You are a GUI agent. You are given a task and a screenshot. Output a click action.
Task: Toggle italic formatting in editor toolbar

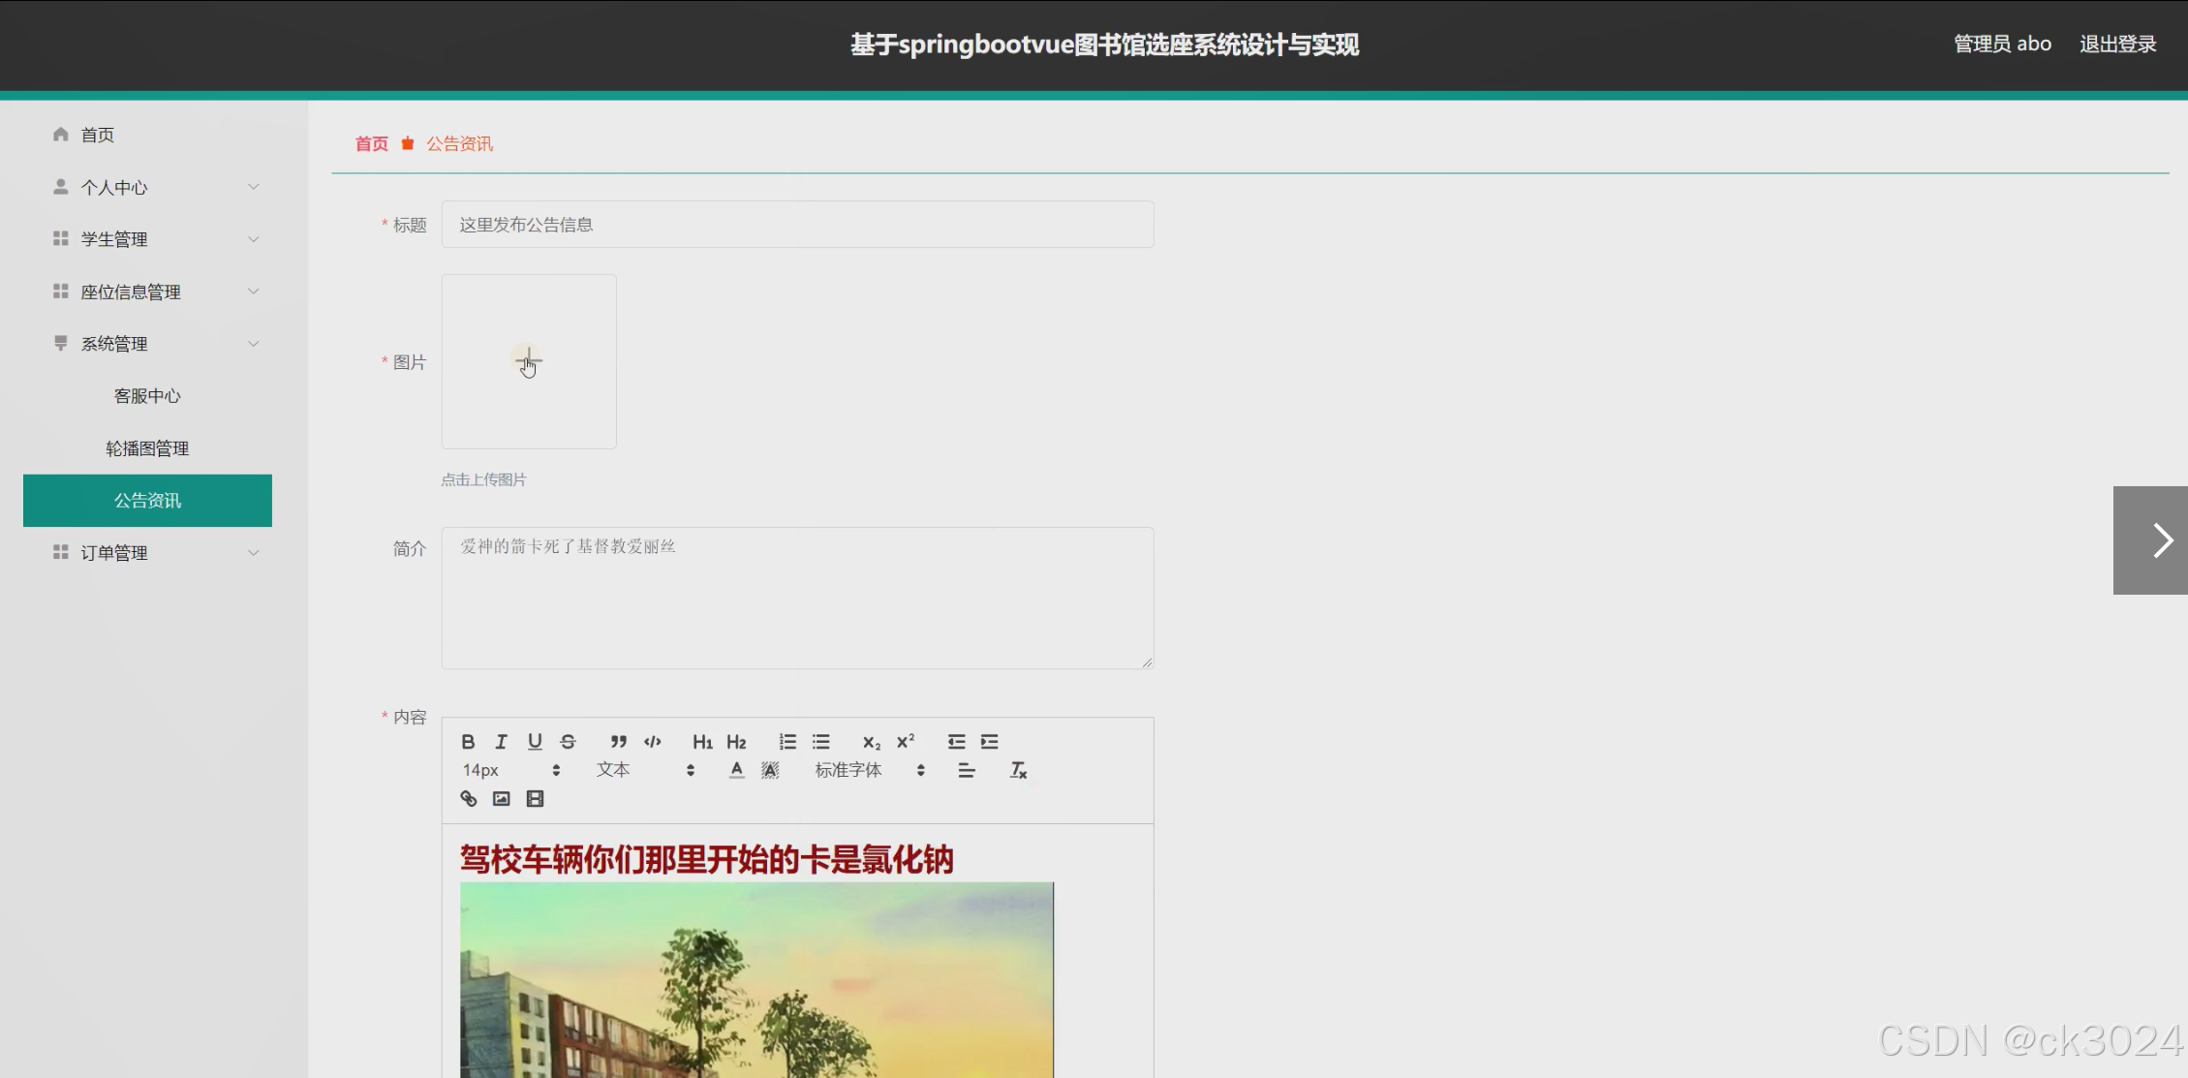[x=501, y=742]
